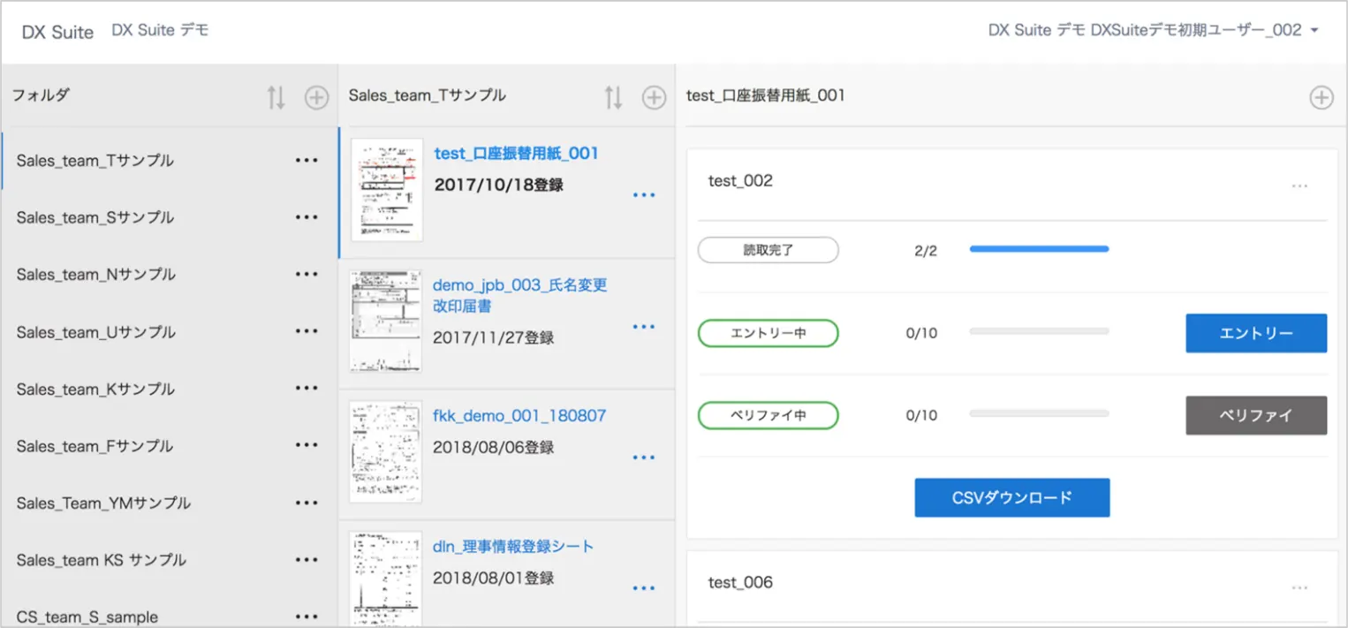Open test_002 unit options menu
1348x628 pixels.
tap(1299, 186)
